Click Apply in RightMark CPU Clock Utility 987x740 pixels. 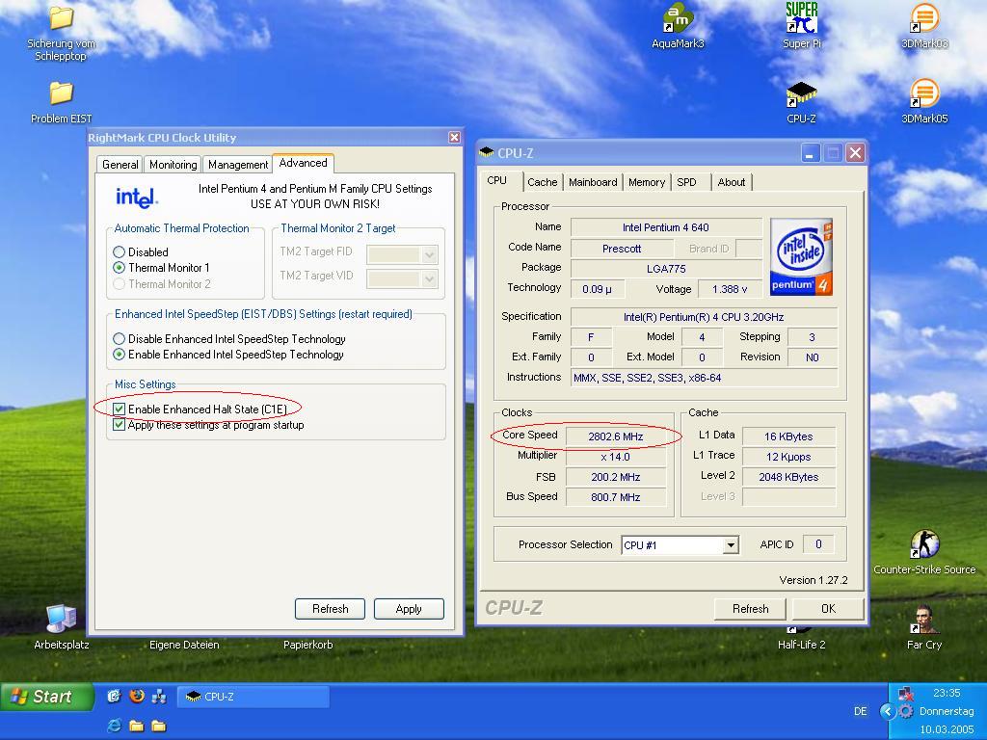coord(409,609)
